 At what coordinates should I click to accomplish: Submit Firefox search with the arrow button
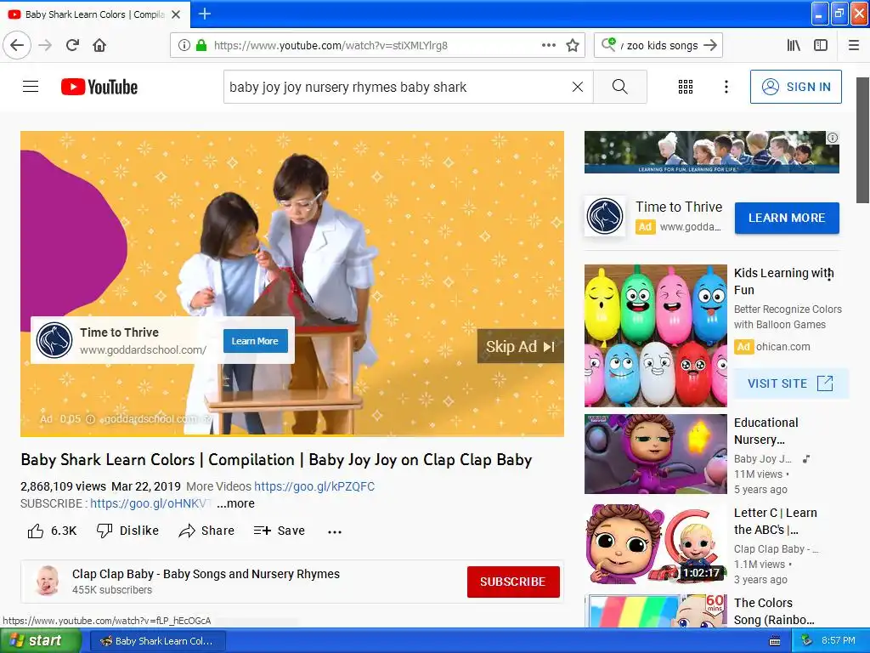click(x=710, y=45)
